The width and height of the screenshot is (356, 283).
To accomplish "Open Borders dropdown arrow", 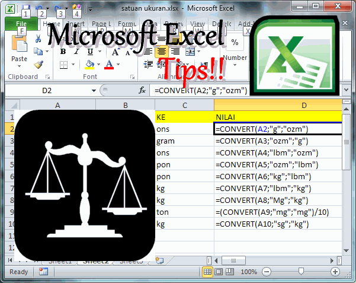I will click(x=73, y=65).
